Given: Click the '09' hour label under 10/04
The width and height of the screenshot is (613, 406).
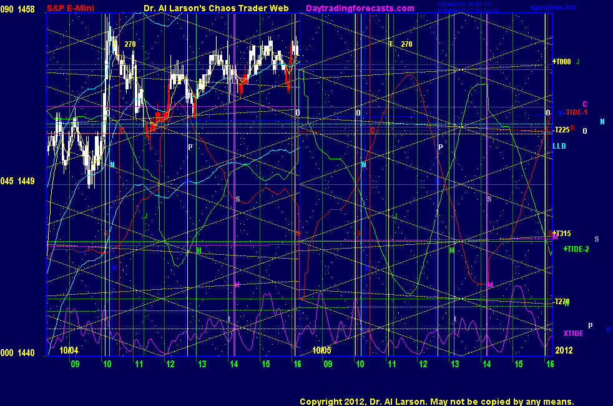Looking at the screenshot, I should point(75,364).
